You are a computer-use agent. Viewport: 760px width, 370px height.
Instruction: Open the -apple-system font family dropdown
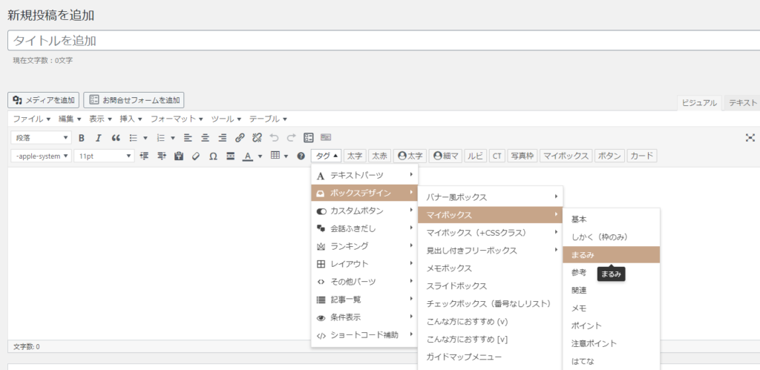tap(42, 156)
